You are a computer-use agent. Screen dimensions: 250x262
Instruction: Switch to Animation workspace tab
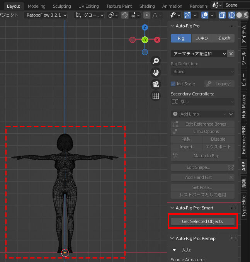click(172, 6)
